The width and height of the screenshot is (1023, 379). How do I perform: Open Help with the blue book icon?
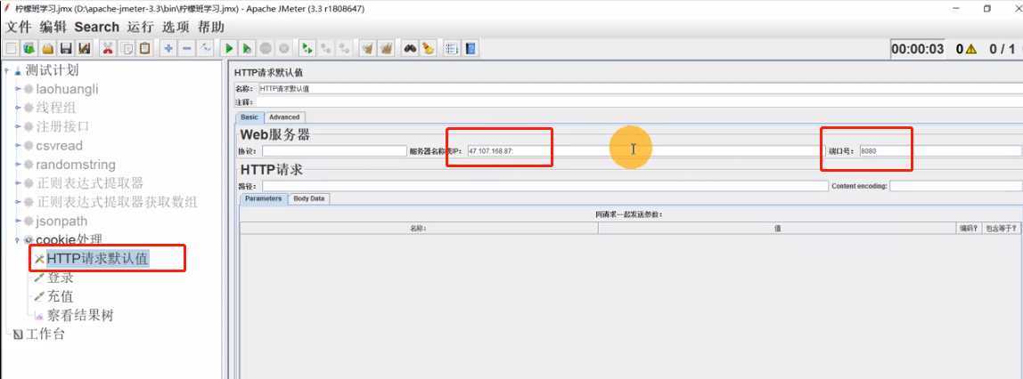470,48
